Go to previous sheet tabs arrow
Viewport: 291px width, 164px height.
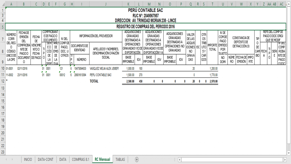[6, 159]
